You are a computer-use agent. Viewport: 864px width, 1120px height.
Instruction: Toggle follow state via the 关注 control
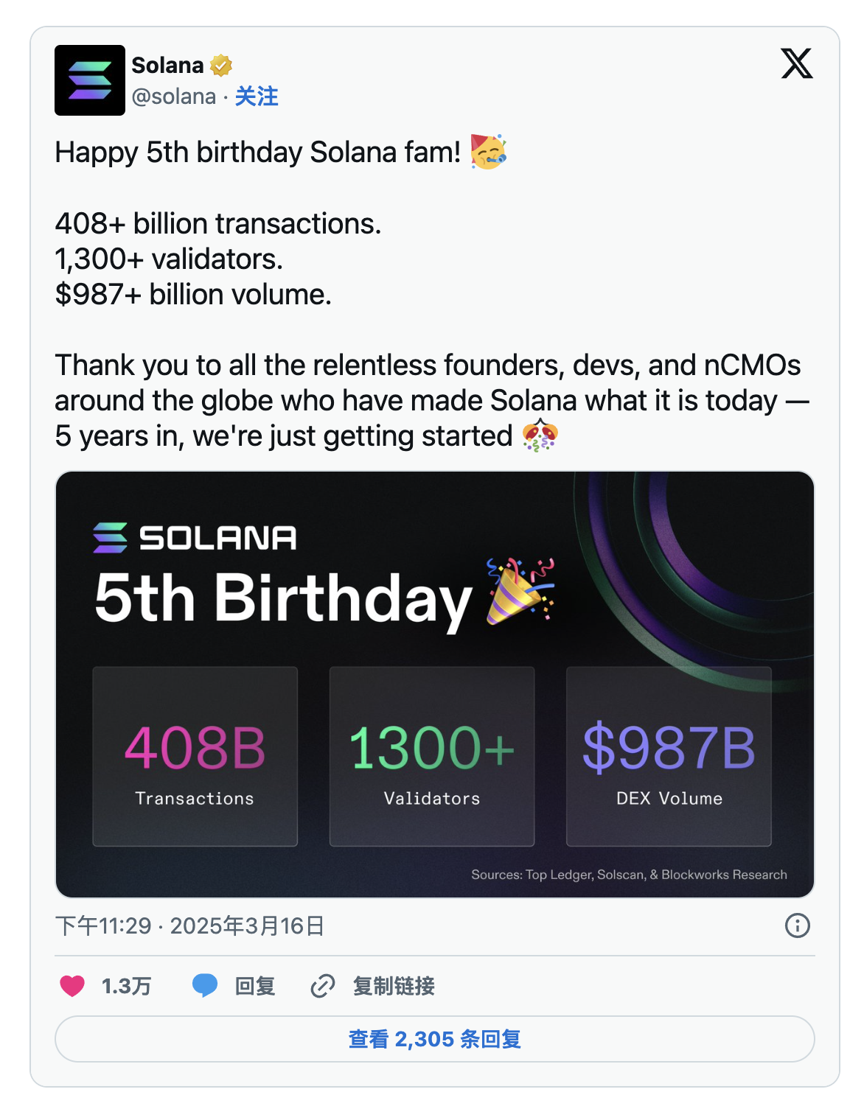tap(256, 96)
